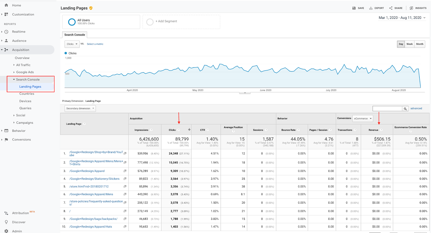Open the /Google+Redesign/Apparel page external link icon
The width and height of the screenshot is (431, 233).
pos(125,171)
